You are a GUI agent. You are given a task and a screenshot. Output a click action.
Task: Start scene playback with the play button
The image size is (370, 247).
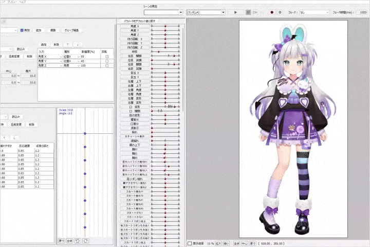pos(235,12)
